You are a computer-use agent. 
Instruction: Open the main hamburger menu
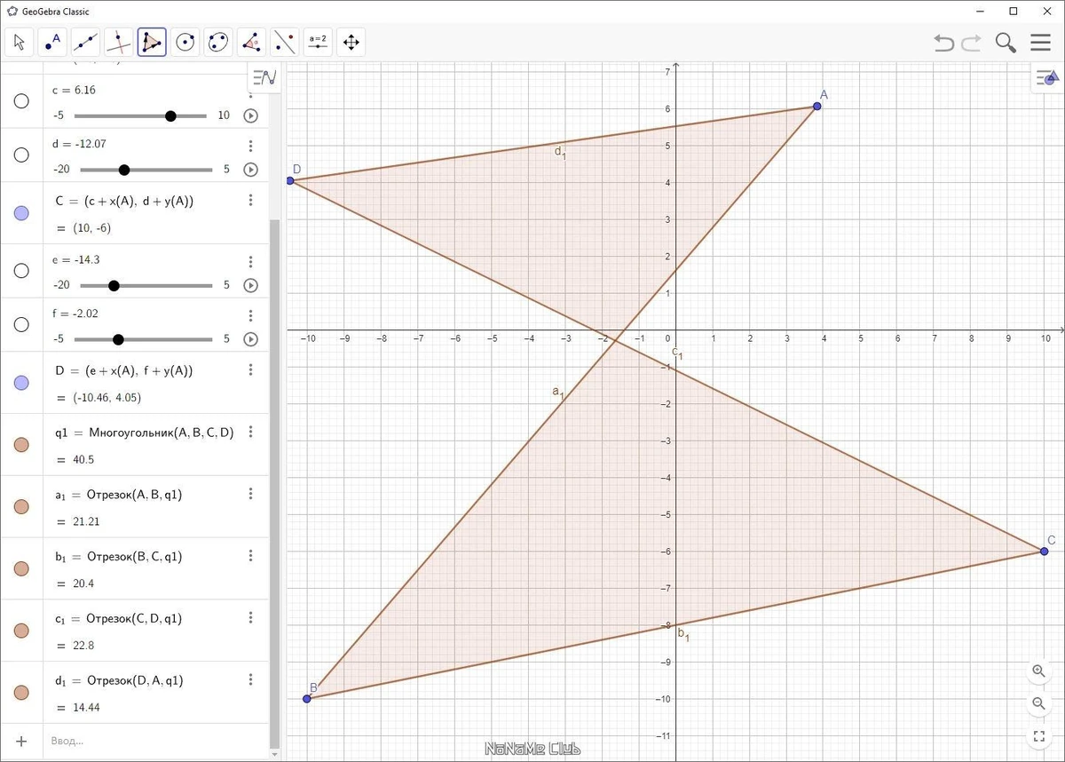1041,43
